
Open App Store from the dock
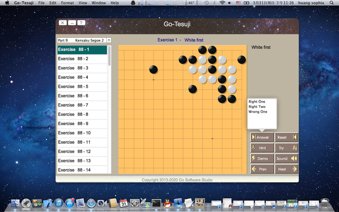pyautogui.click(x=69, y=204)
